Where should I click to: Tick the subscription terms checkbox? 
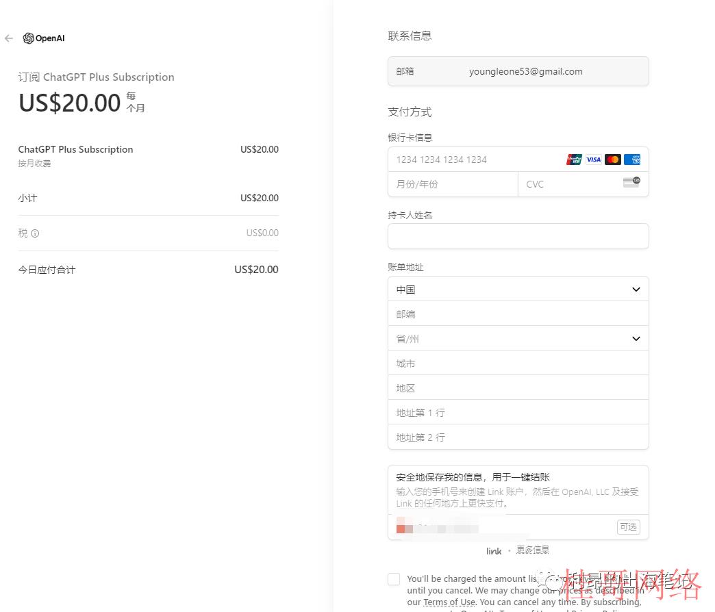394,579
